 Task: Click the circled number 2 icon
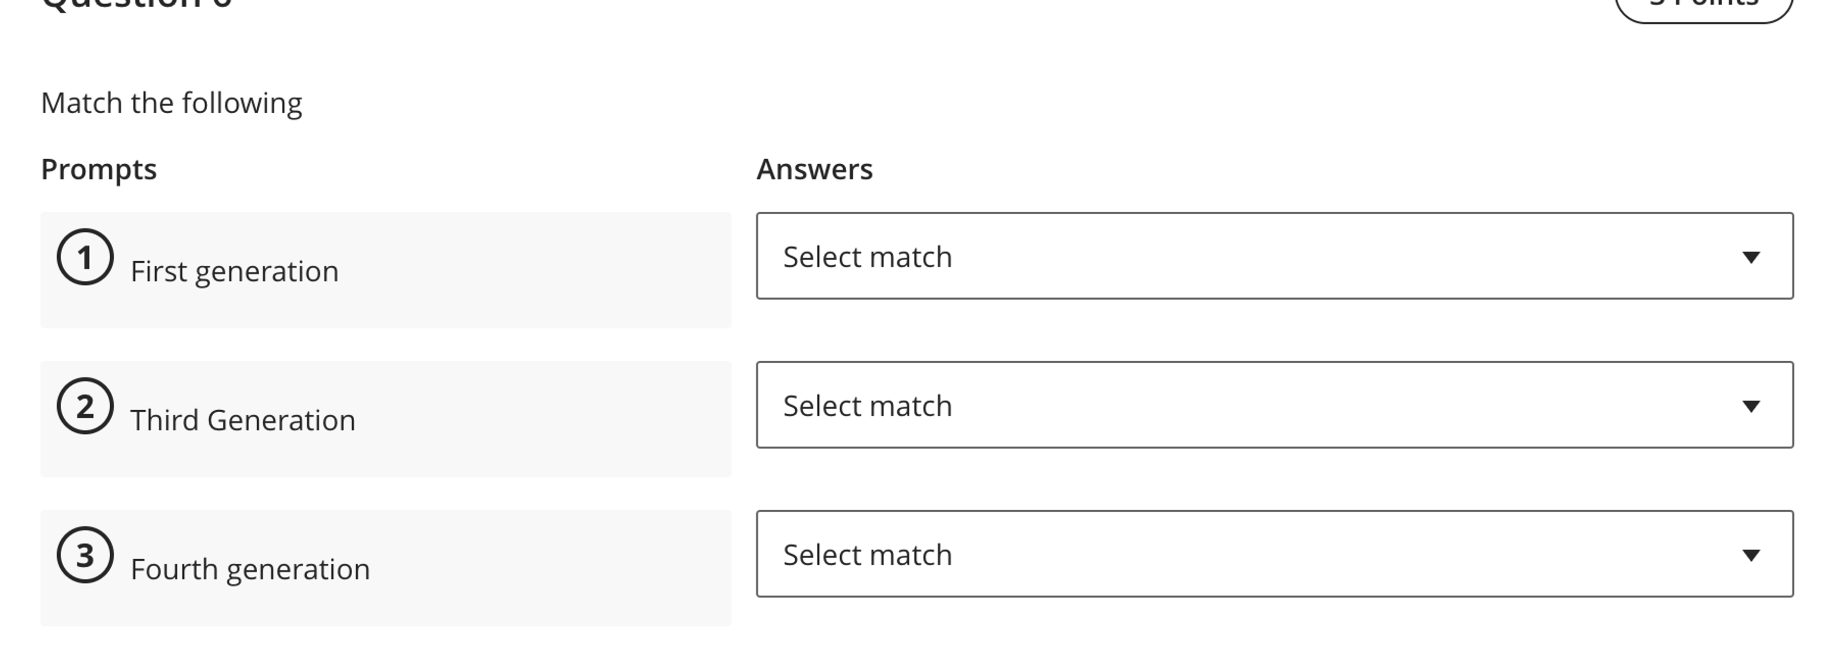[85, 406]
